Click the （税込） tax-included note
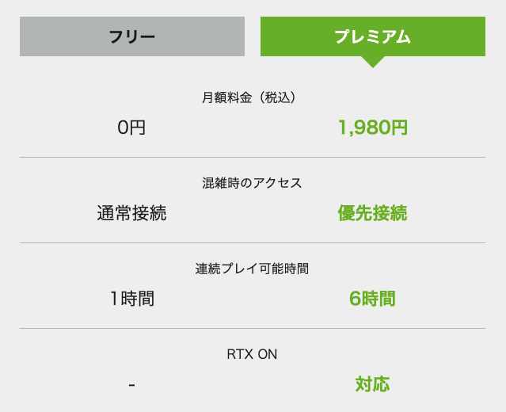Screen dimensions: 506x412 pos(277,97)
